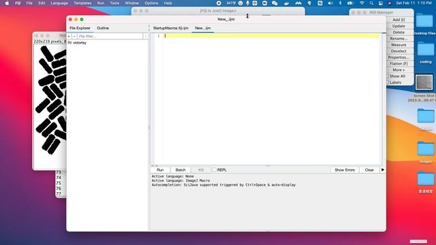Open the Bluetooth menu bar icon

340,3
